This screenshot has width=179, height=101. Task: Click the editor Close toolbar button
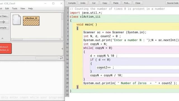point(138,3)
